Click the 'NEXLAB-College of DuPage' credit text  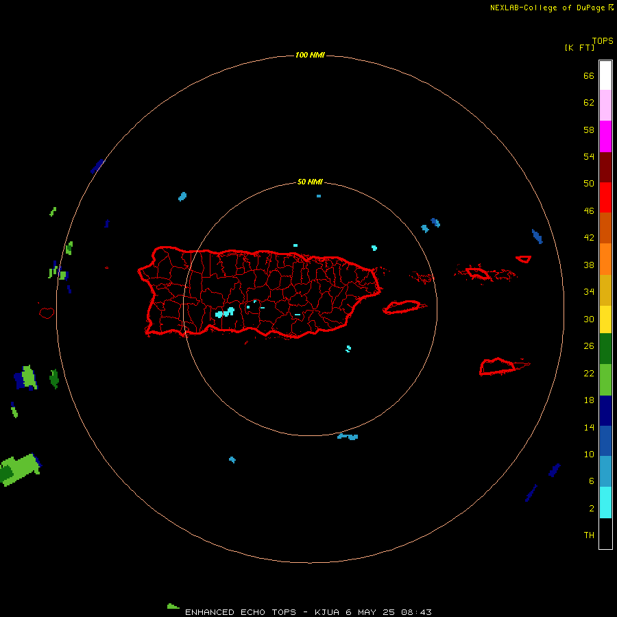[x=548, y=8]
